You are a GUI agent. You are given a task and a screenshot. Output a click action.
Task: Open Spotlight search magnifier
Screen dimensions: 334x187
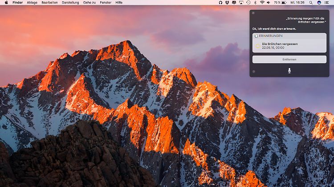[311, 3]
